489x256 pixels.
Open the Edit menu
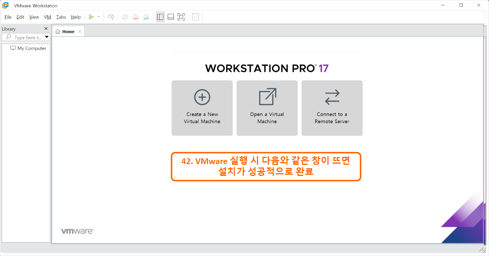point(20,17)
